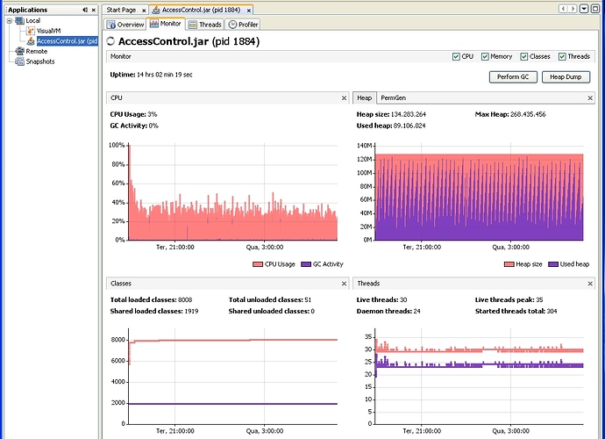Uncheck the Classes monitor checkbox

(x=524, y=57)
